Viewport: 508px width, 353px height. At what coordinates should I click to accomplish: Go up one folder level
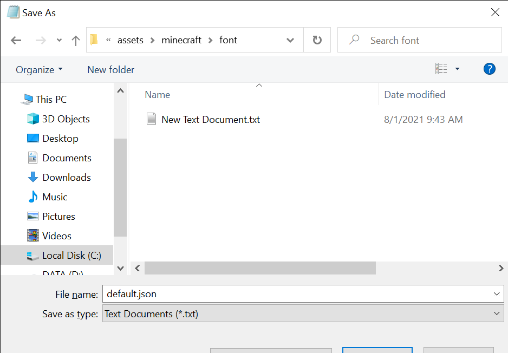tap(75, 41)
